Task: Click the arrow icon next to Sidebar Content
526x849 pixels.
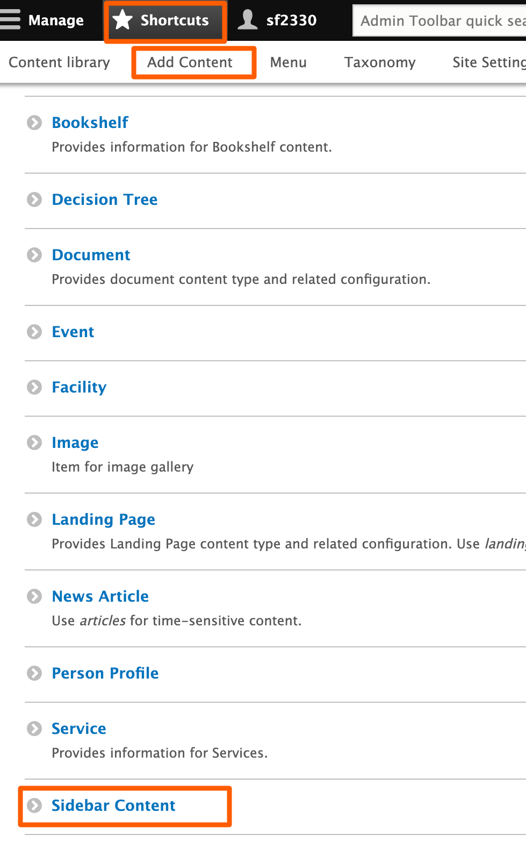Action: click(34, 805)
